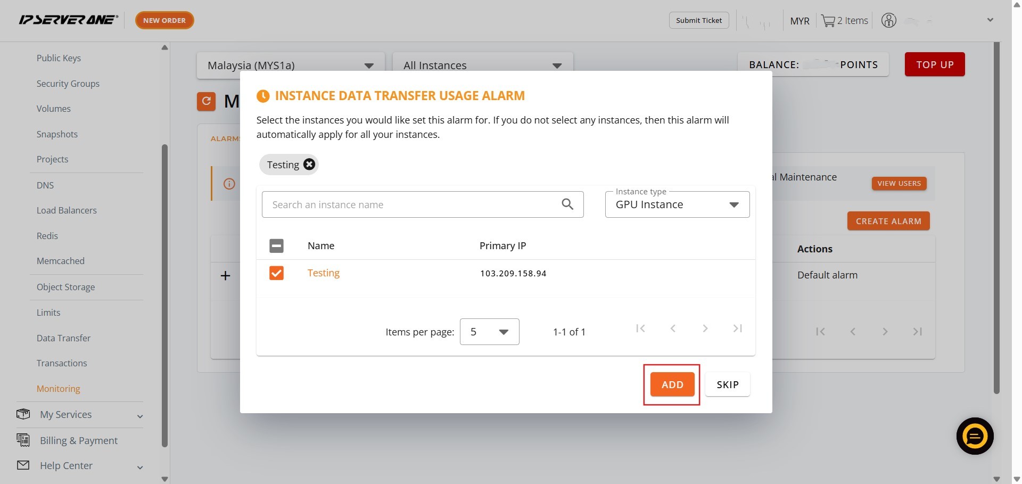Focus the Search an instance name field
Image resolution: width=1022 pixels, height=484 pixels.
point(413,205)
